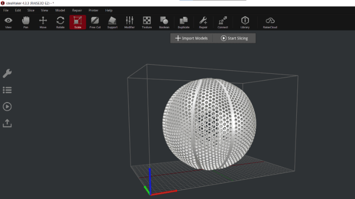Open the File menu
Screen dimensions: 355x199
6,10
